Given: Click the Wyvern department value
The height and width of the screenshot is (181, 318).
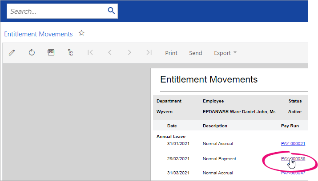Looking at the screenshot, I should point(165,112).
